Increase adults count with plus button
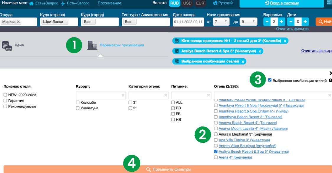 281,22
